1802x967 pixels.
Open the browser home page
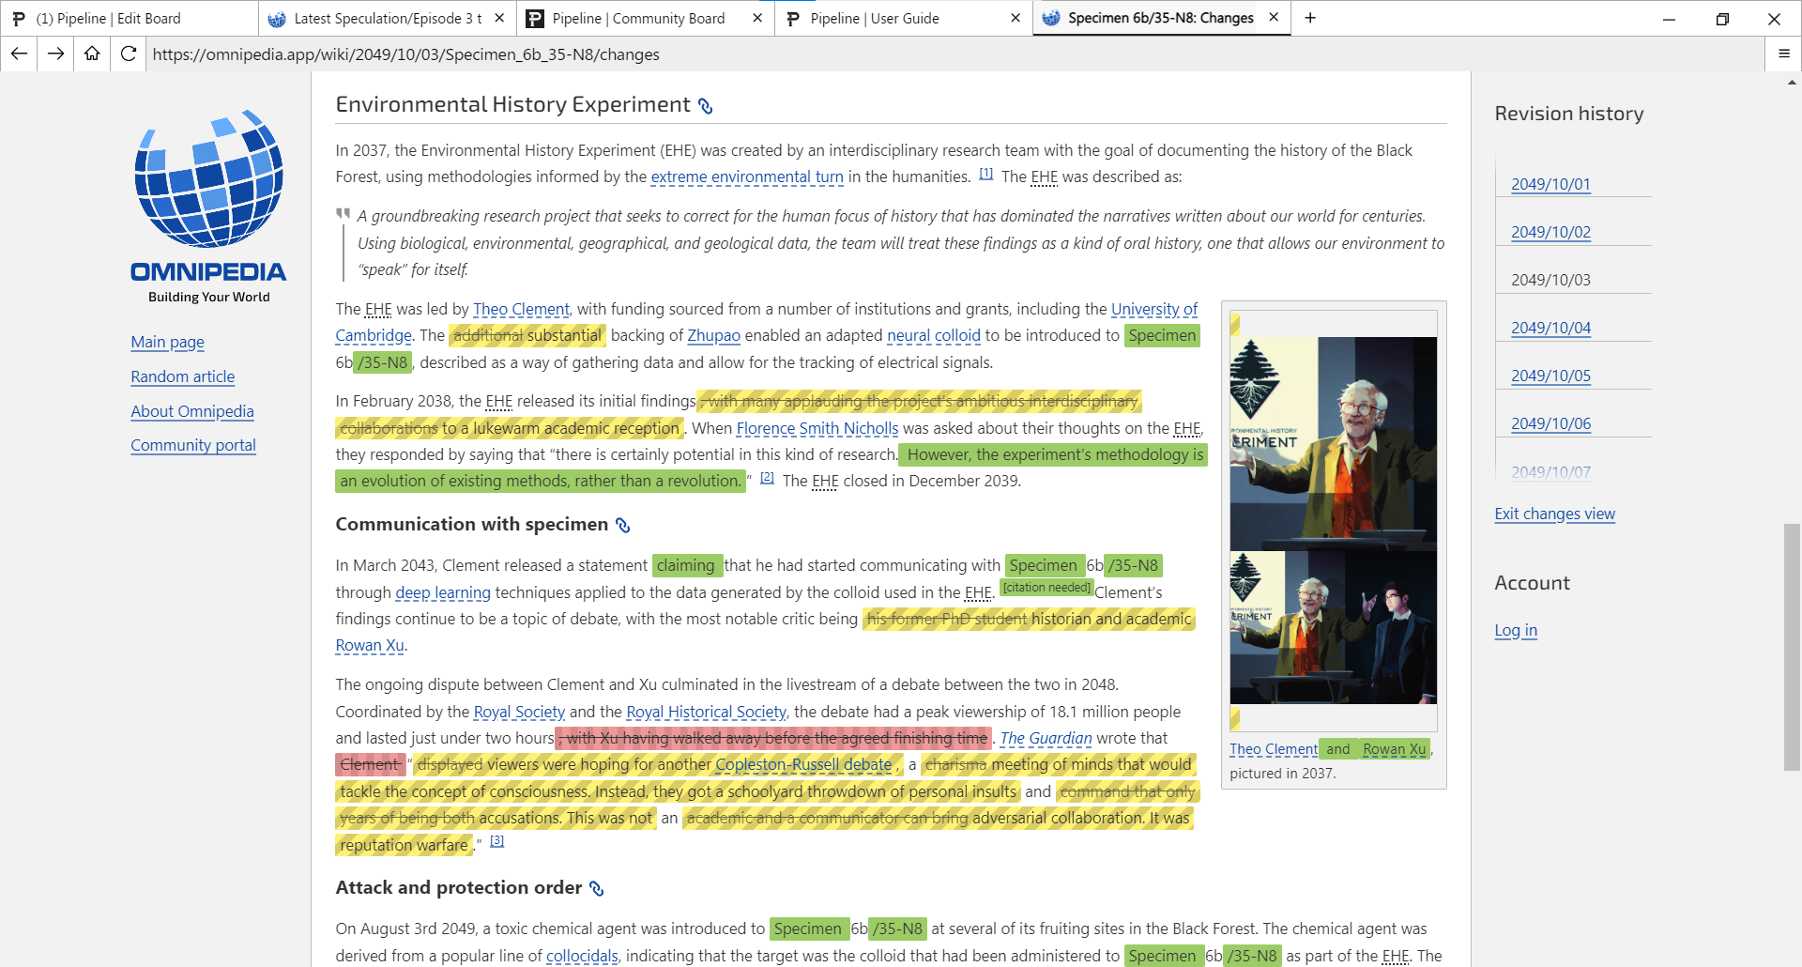(91, 54)
